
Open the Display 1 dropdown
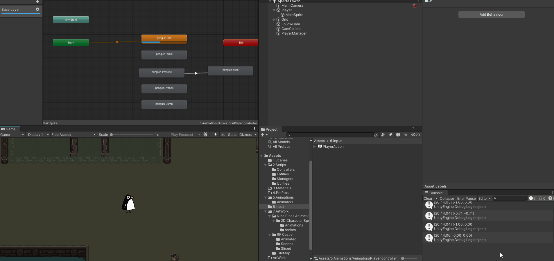click(38, 135)
